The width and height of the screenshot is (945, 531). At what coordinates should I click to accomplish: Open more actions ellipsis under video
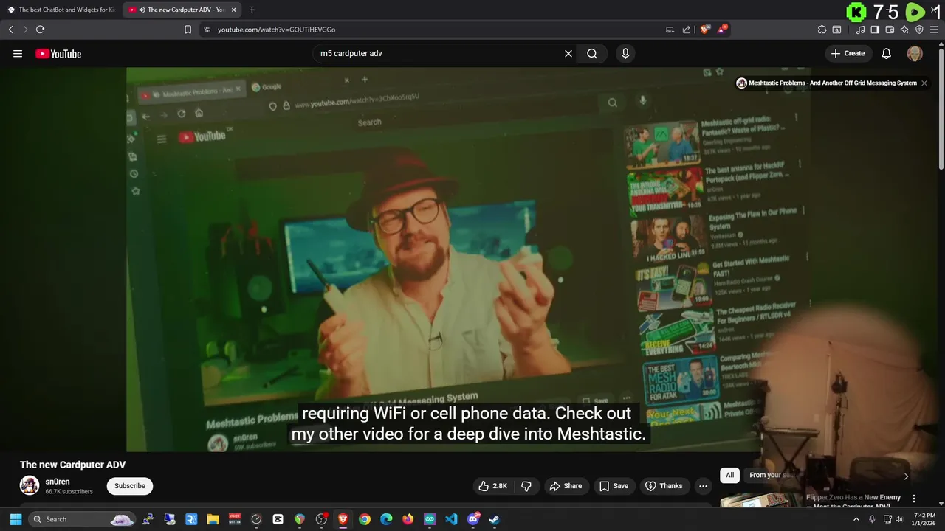703,486
